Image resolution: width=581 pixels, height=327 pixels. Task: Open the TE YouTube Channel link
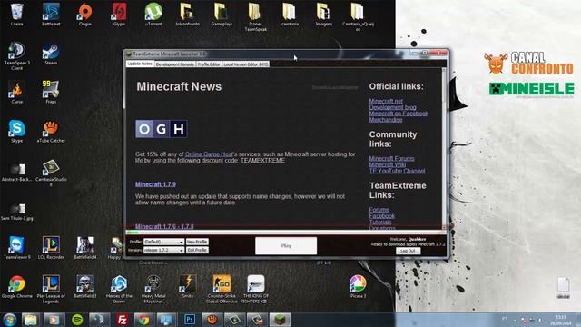[x=397, y=171]
